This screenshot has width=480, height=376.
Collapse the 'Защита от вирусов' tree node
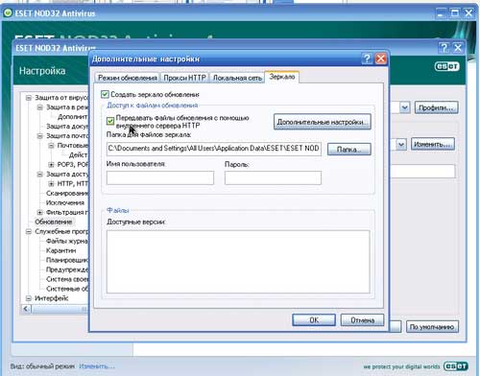[x=29, y=98]
